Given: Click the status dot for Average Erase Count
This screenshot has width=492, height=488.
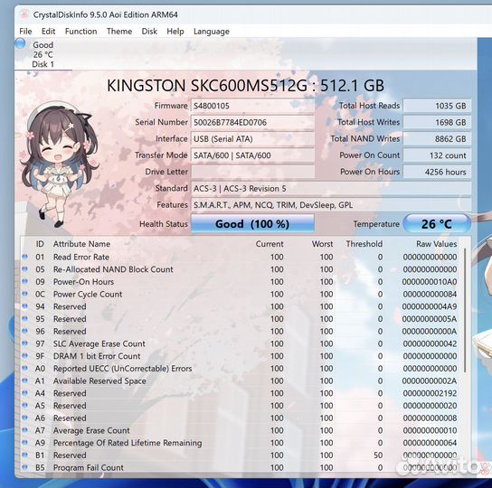Looking at the screenshot, I should 25,430.
